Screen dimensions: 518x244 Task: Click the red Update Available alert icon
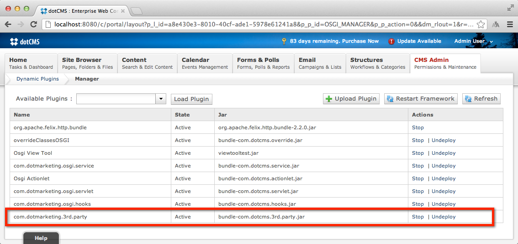[x=391, y=41]
